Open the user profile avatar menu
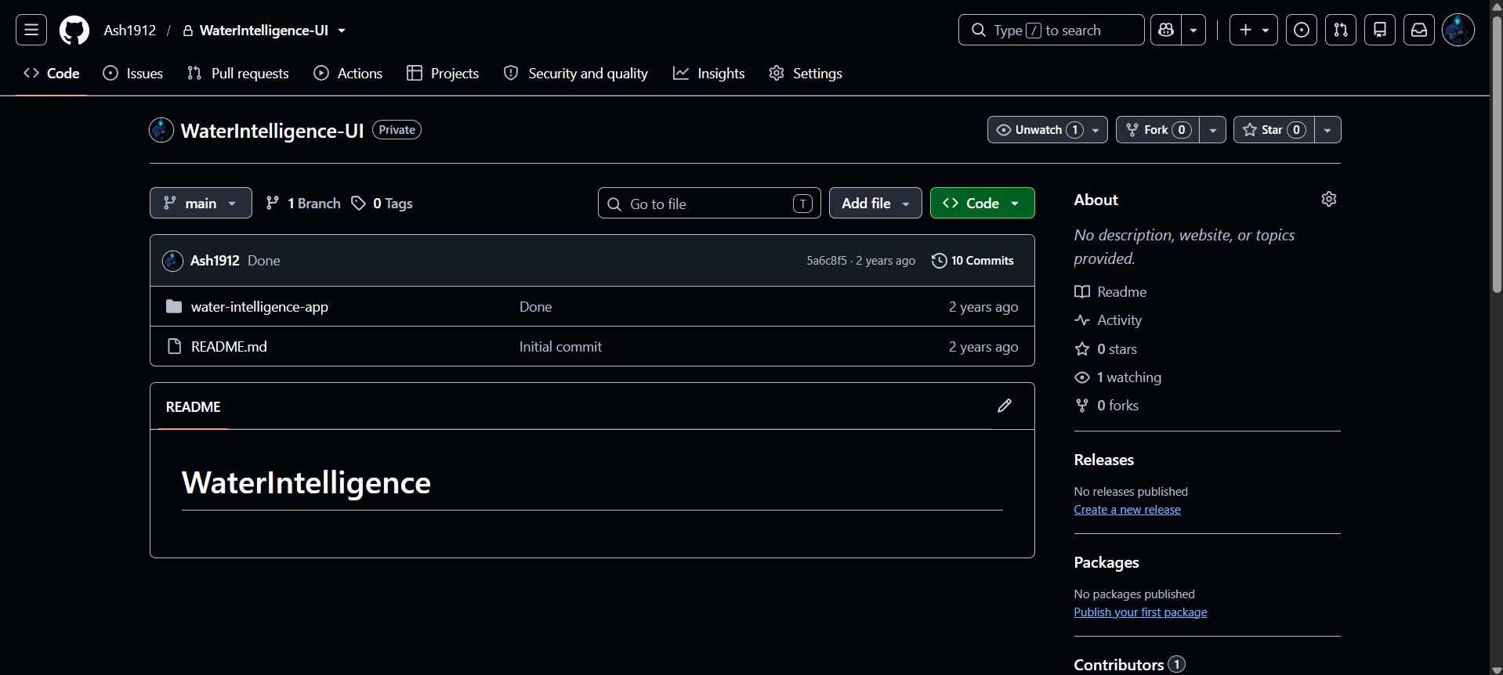This screenshot has width=1503, height=675. click(x=1458, y=31)
